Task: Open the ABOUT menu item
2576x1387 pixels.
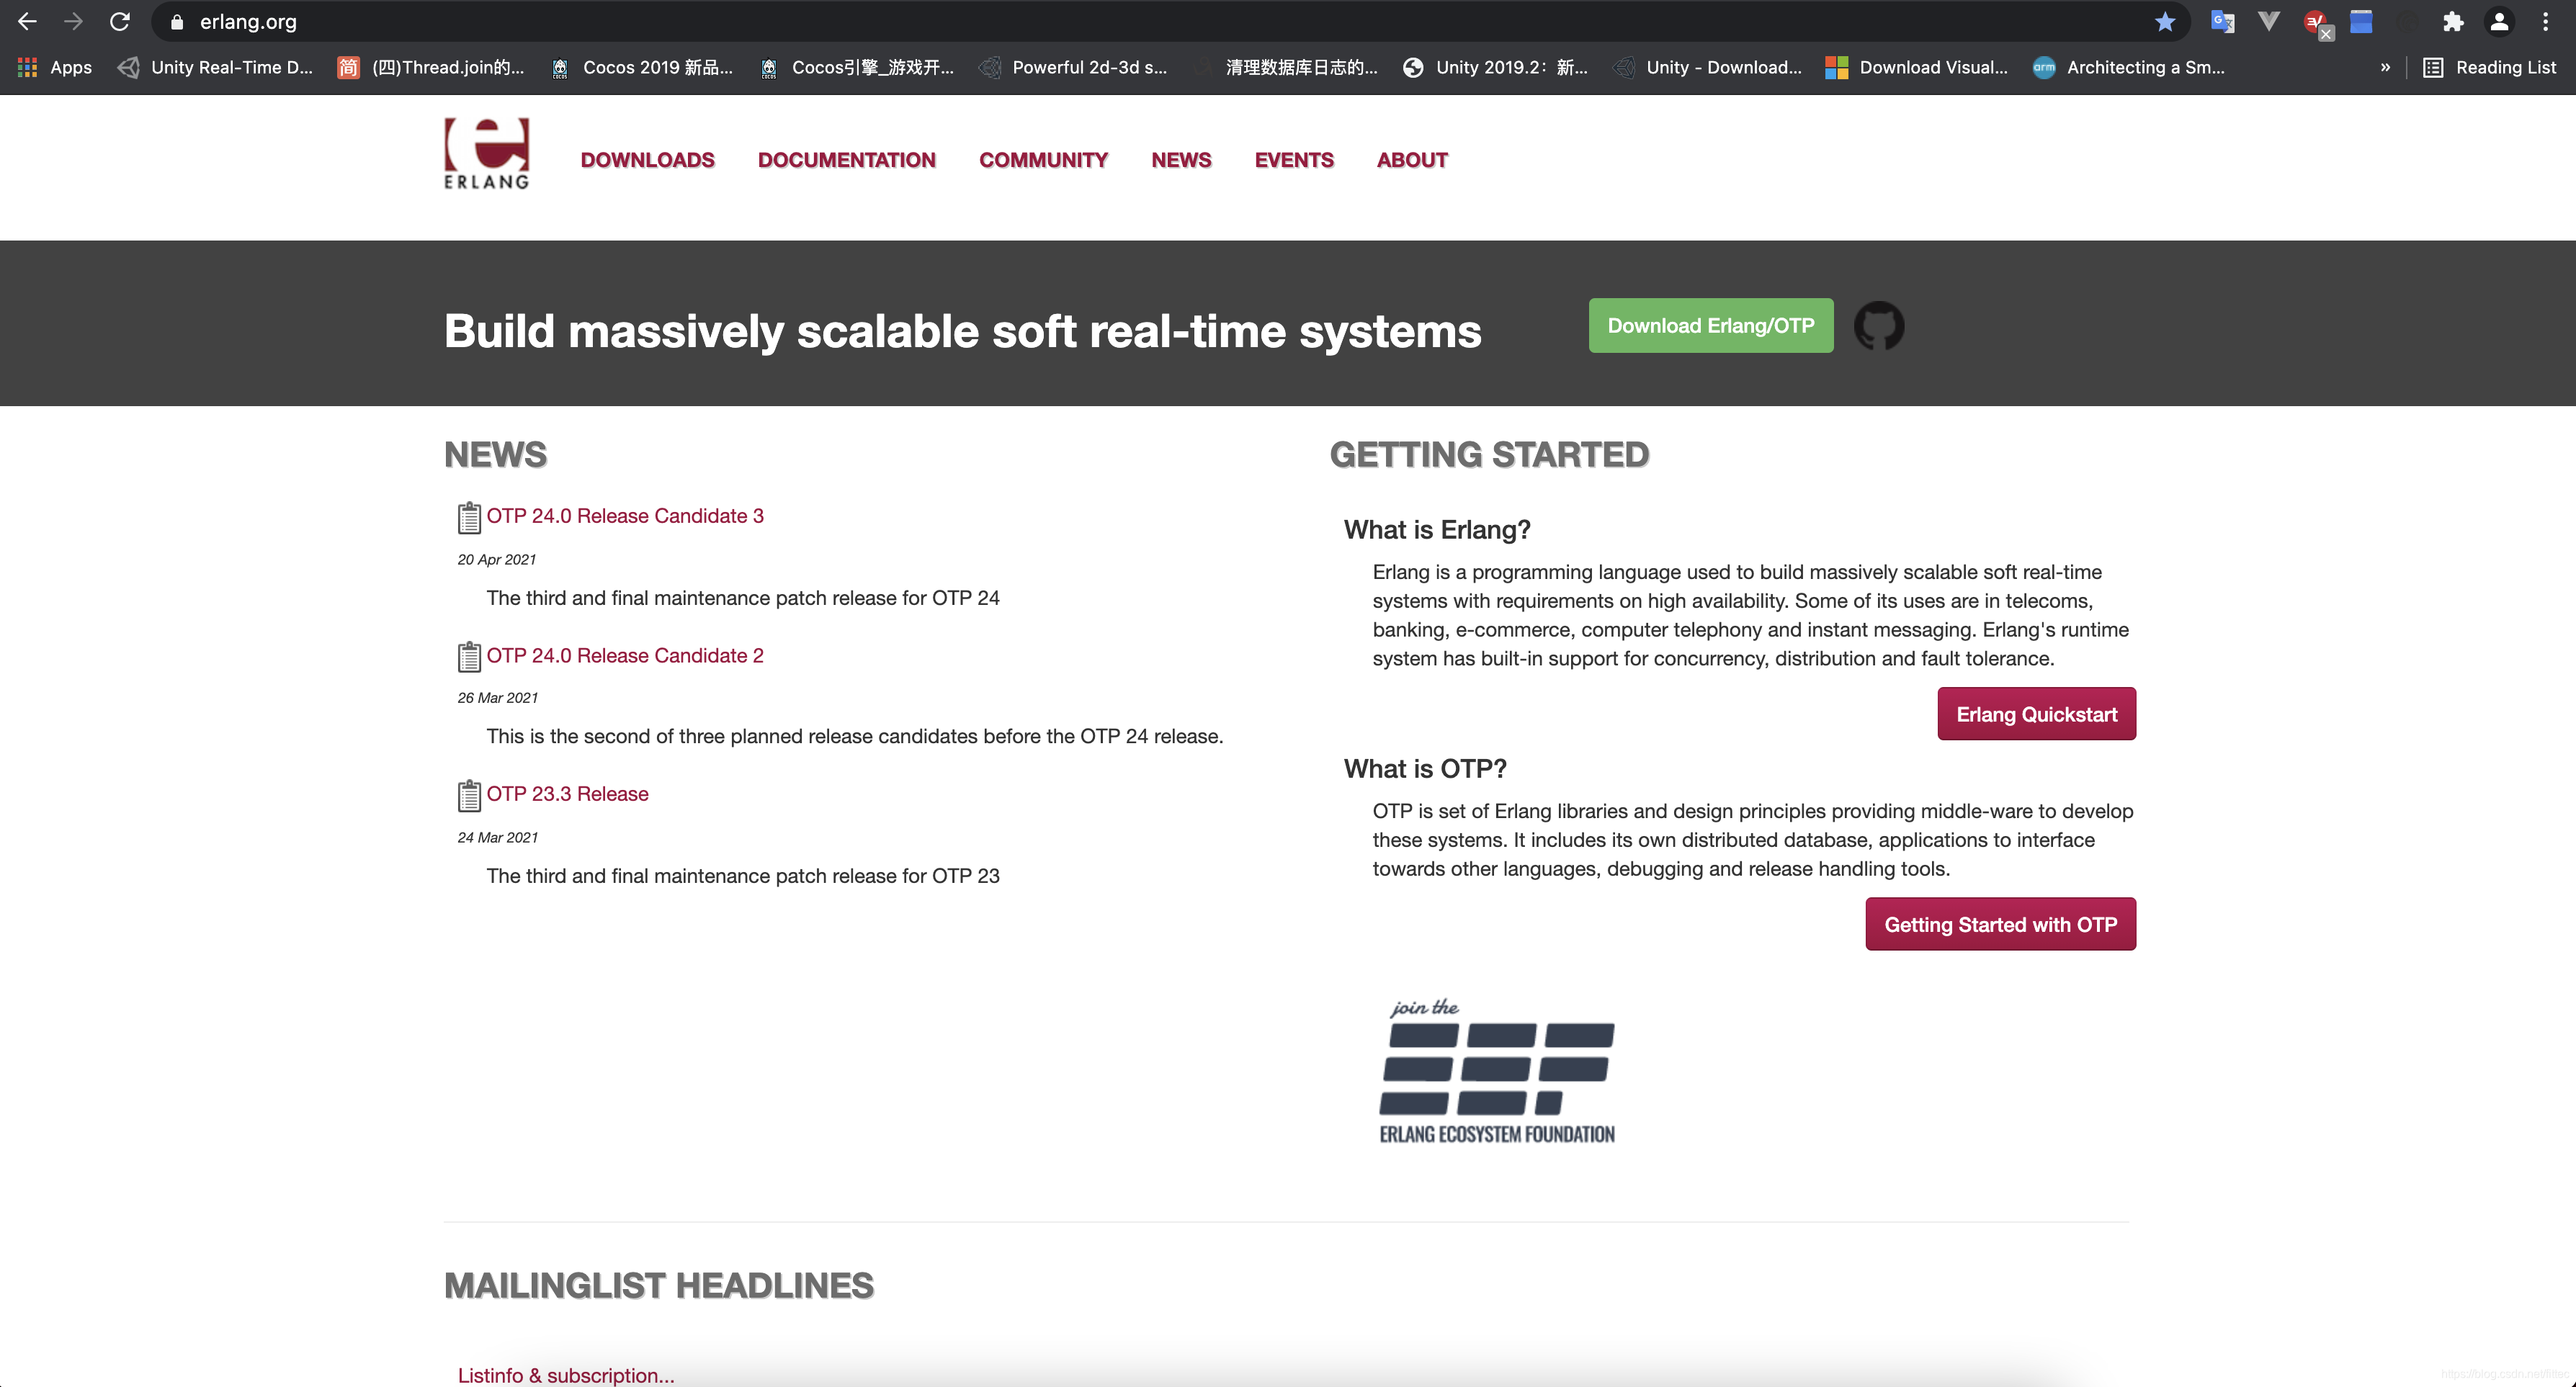Action: coord(1412,160)
